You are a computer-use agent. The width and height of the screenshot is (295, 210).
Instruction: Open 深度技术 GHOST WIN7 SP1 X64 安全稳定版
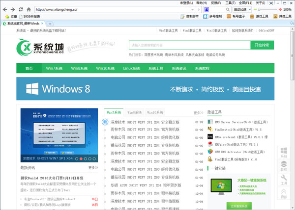point(145,122)
